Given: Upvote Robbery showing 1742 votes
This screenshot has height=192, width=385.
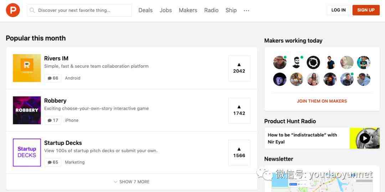Looking at the screenshot, I should tap(239, 110).
